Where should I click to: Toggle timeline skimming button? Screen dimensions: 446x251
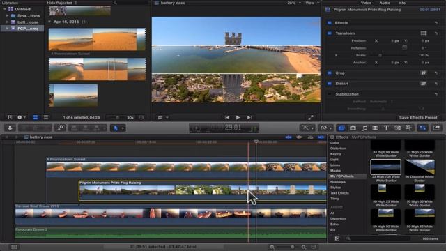point(289,137)
